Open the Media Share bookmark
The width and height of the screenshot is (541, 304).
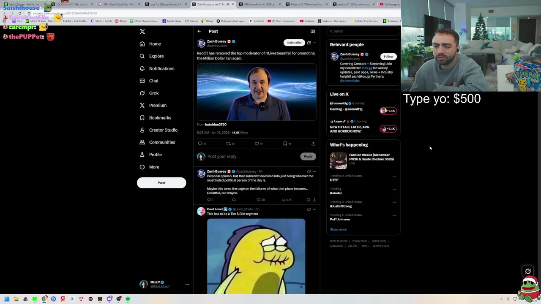tap(172, 21)
